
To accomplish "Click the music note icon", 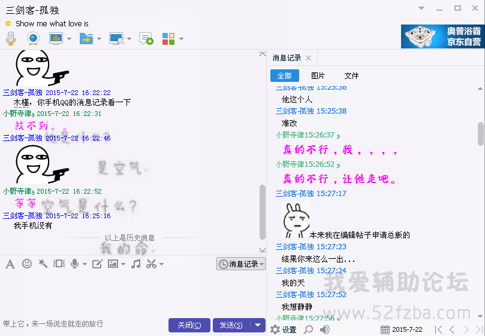I will (136, 264).
